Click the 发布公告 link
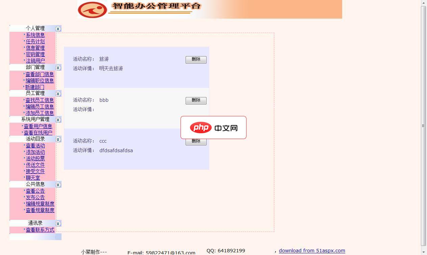The image size is (427, 255). 35,197
